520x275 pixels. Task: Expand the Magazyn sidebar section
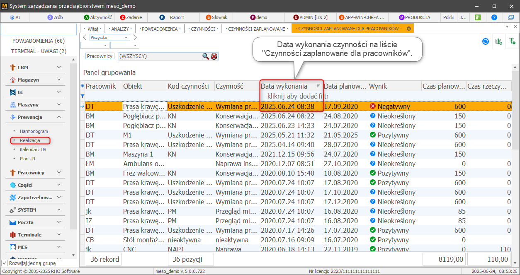coord(59,80)
